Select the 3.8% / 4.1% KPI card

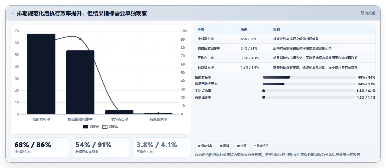pyautogui.click(x=162, y=147)
